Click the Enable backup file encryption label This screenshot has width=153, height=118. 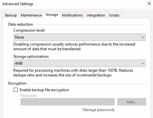[x=44, y=90]
